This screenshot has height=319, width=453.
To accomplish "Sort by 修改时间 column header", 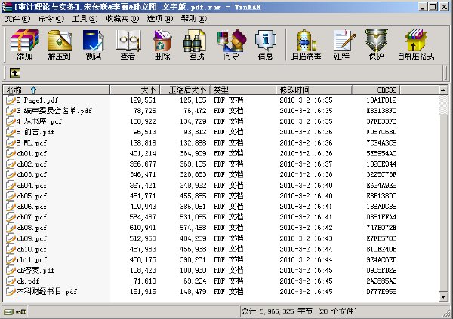I will 314,90.
